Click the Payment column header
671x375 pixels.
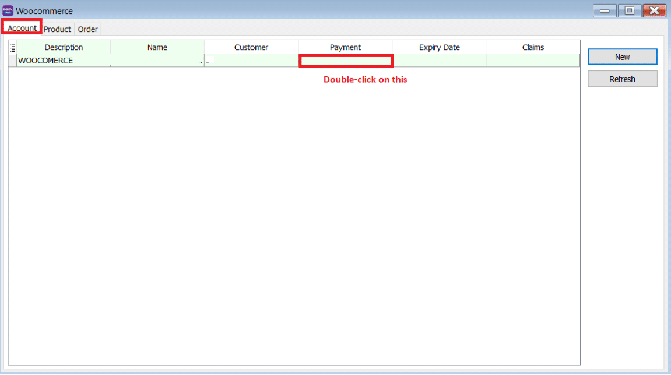(x=345, y=48)
